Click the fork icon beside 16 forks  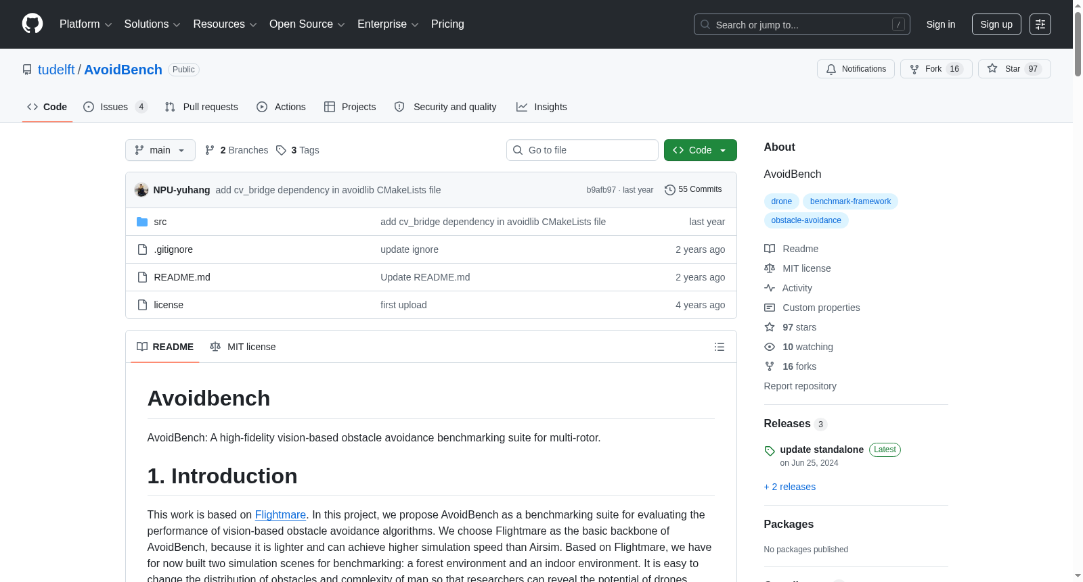pos(770,366)
